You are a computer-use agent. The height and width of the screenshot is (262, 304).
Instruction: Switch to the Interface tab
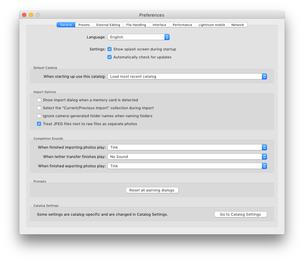pos(159,25)
